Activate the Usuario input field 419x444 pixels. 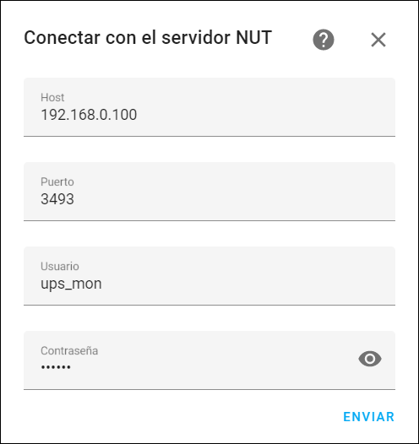coord(209,276)
